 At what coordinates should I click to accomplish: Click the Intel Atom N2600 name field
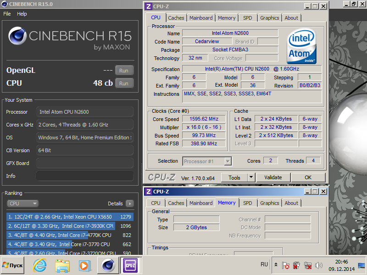230,33
